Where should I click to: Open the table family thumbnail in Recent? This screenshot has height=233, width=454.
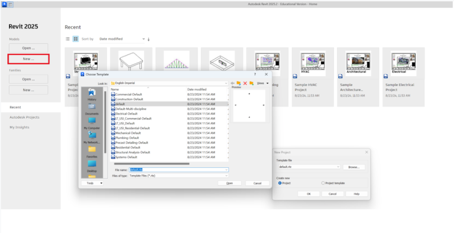click(131, 61)
